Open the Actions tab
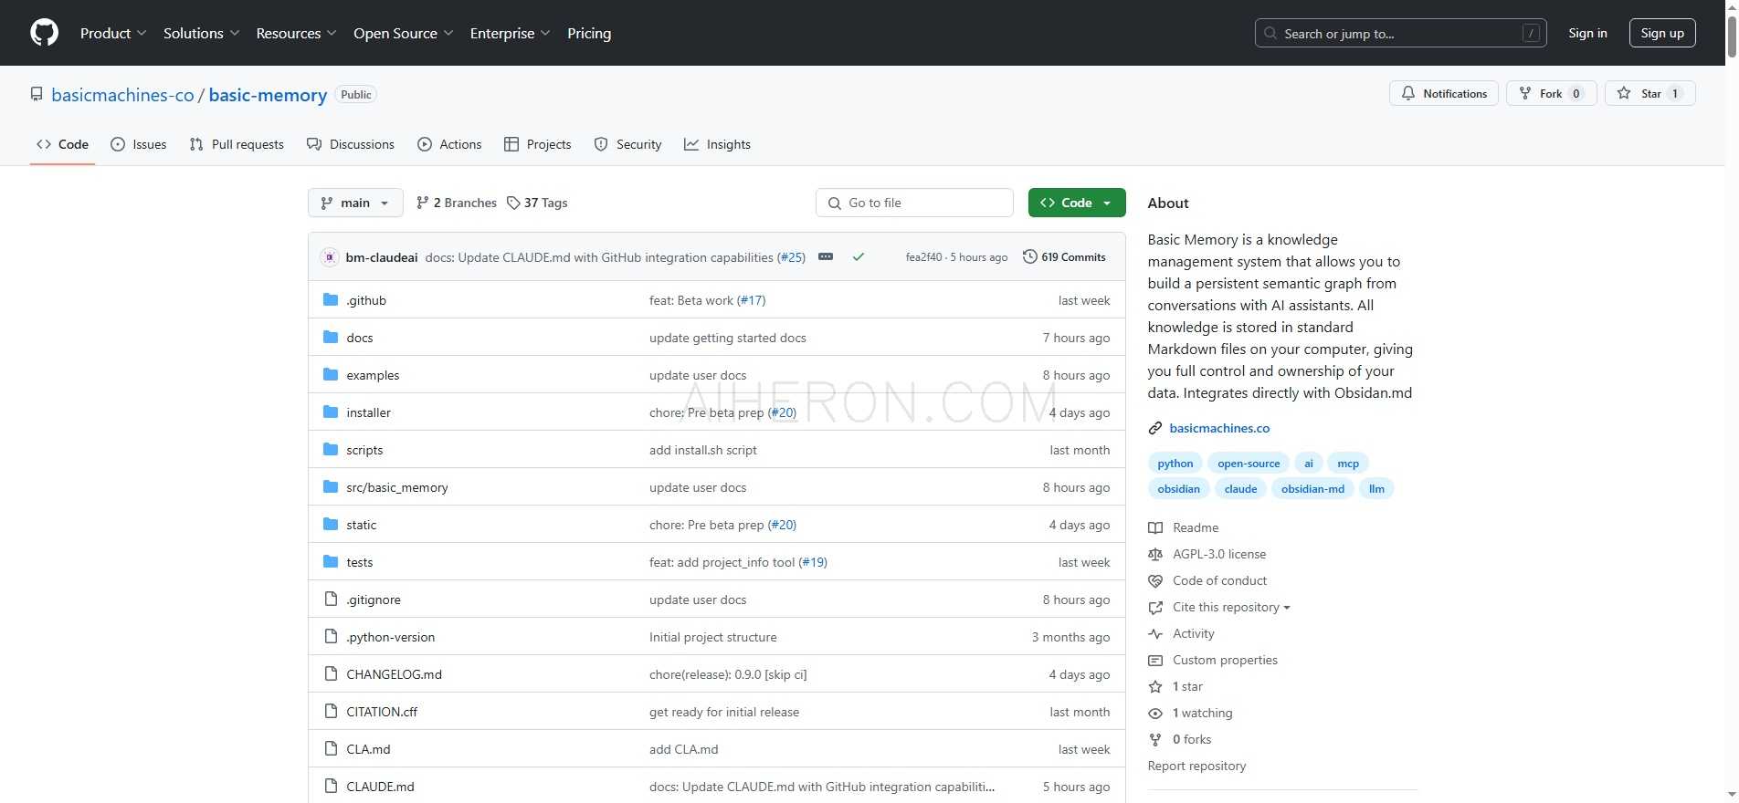The image size is (1739, 803). [x=449, y=144]
